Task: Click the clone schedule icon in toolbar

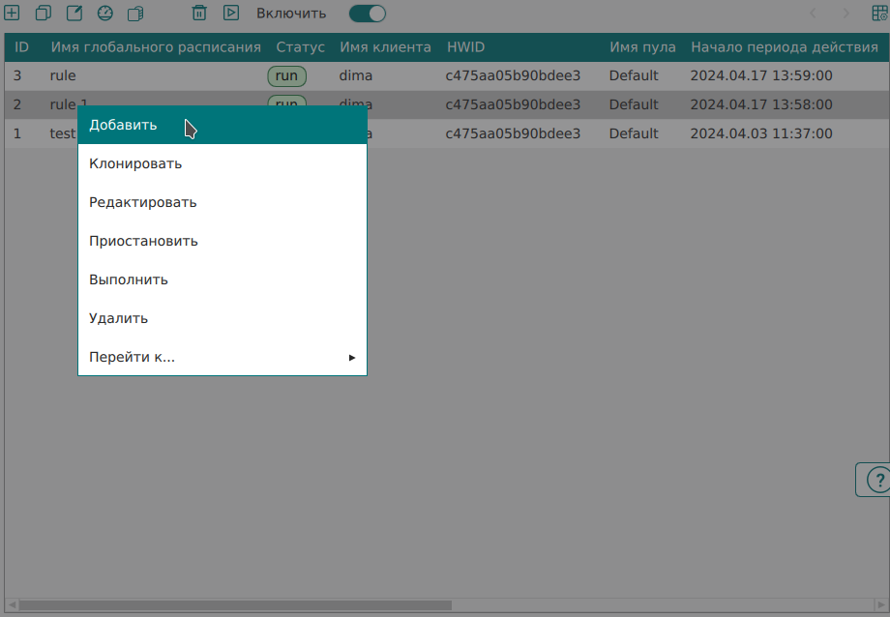Action: (x=43, y=14)
